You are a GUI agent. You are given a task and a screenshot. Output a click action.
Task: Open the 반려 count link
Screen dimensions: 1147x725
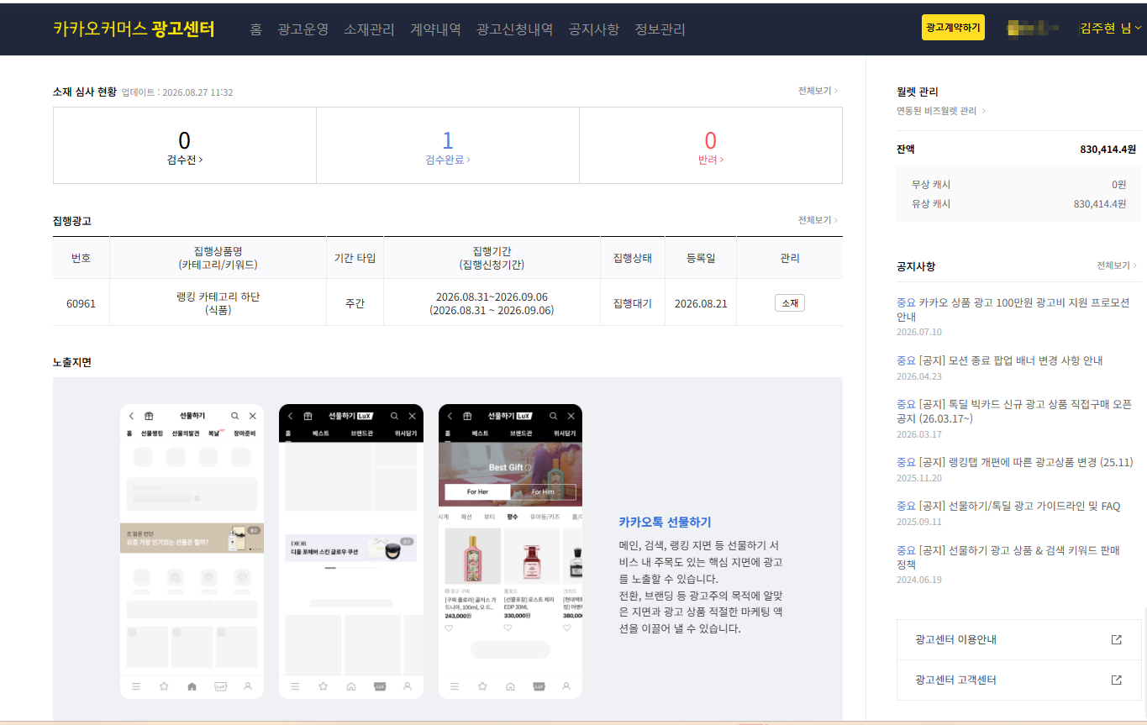pos(711,145)
